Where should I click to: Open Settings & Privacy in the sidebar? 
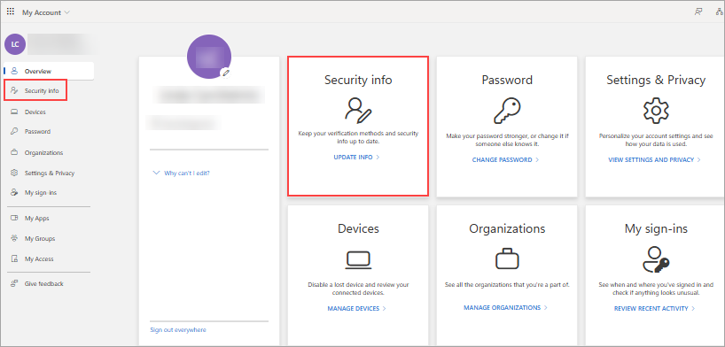click(x=49, y=173)
